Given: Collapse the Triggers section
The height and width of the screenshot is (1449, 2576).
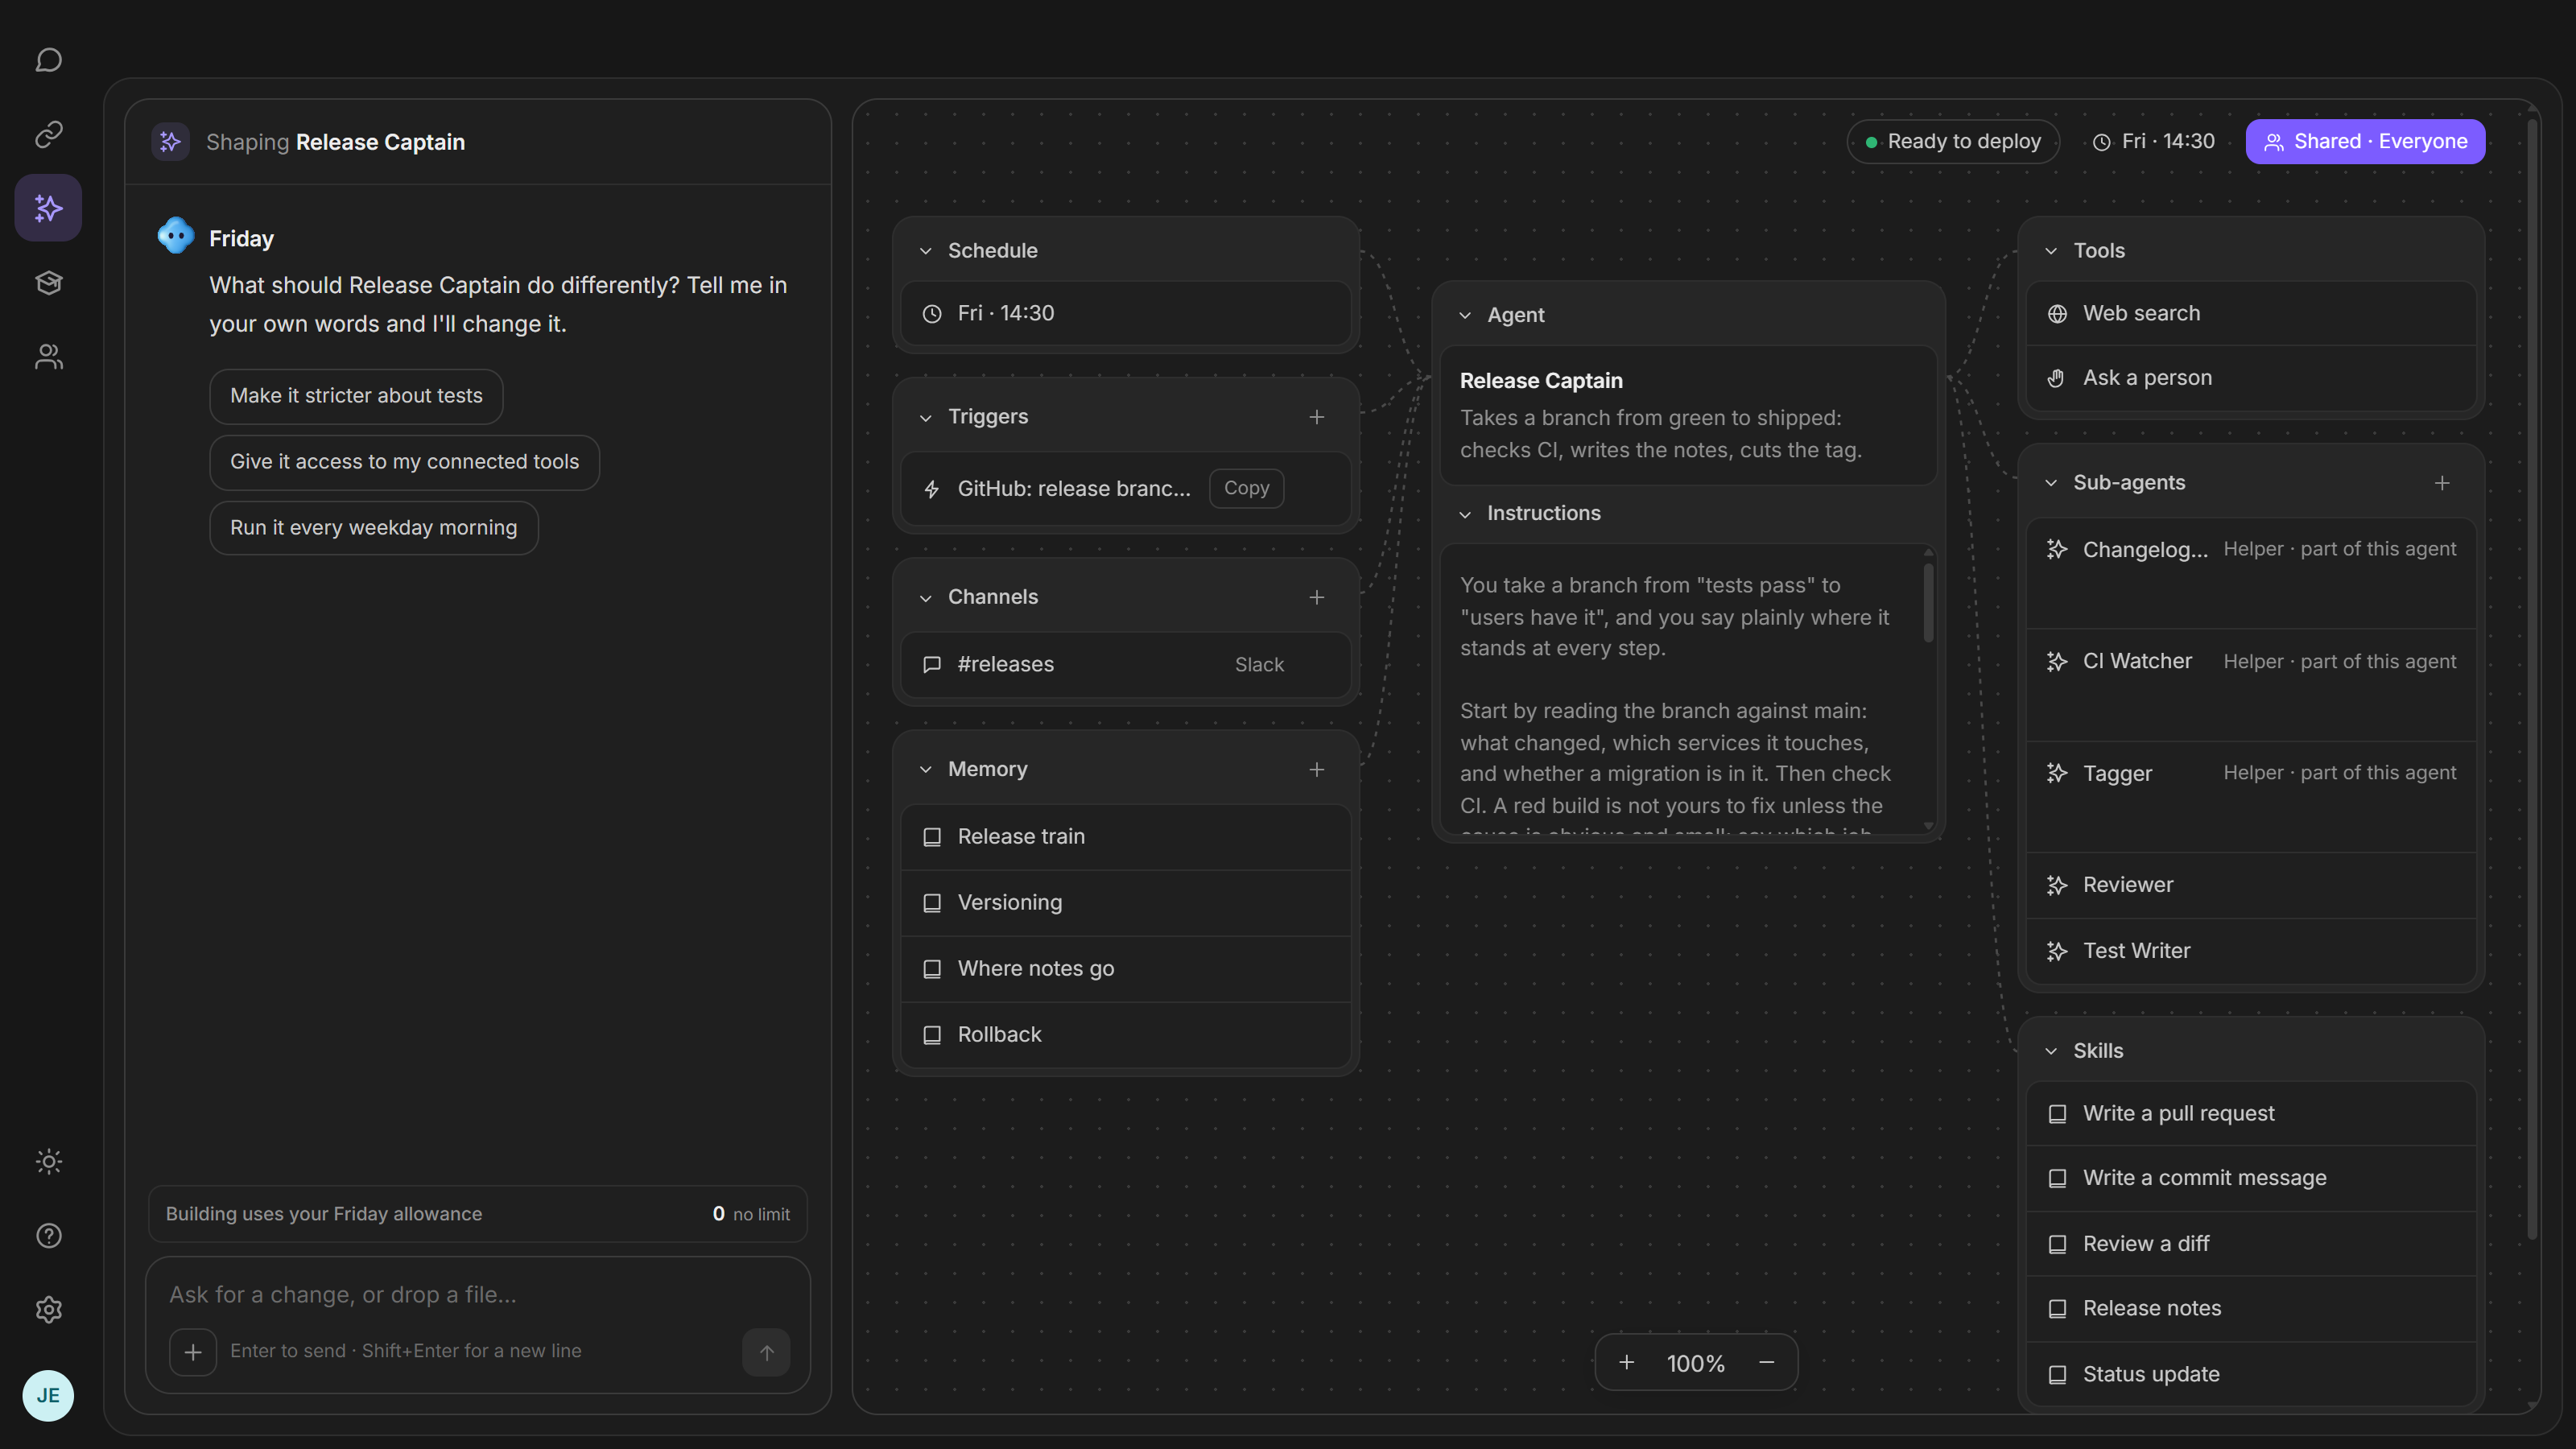Looking at the screenshot, I should point(925,417).
